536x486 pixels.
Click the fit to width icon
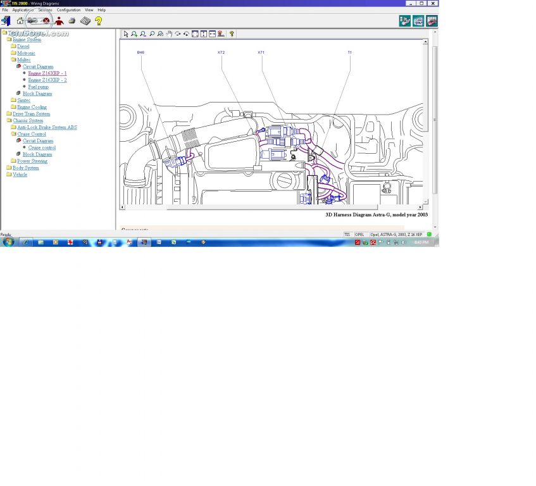pyautogui.click(x=212, y=34)
